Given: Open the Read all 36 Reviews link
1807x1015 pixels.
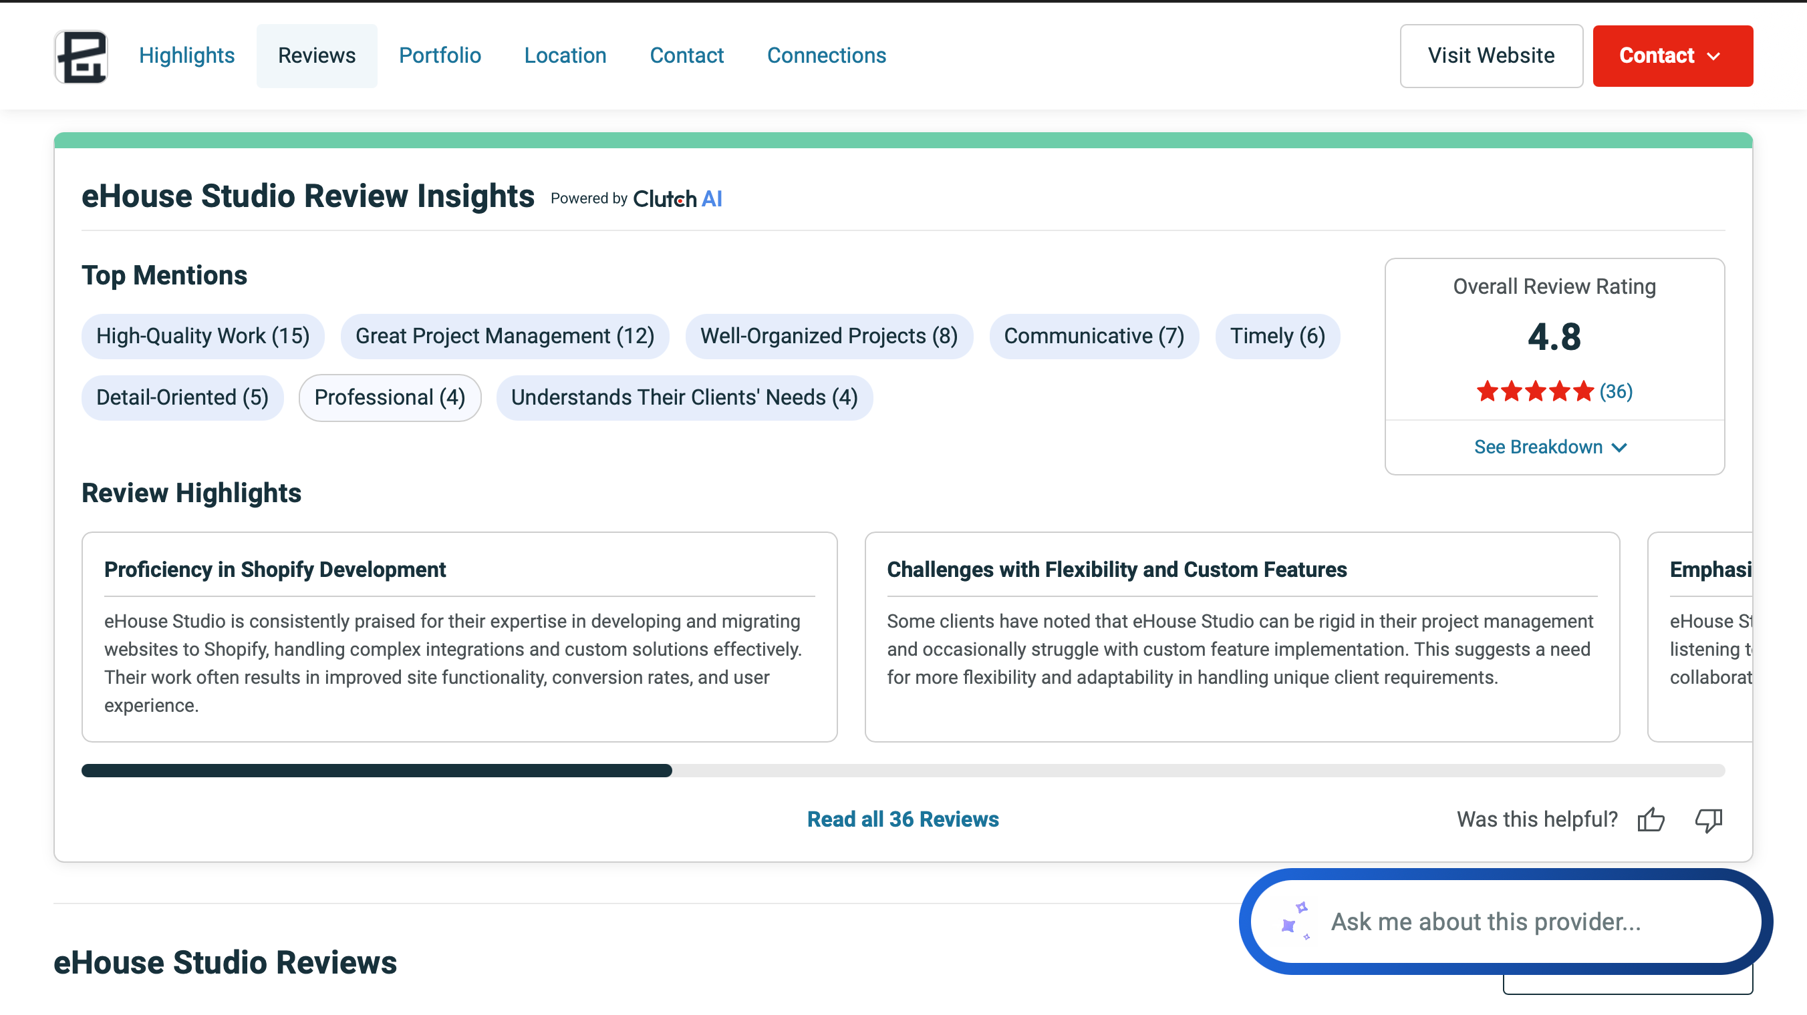Looking at the screenshot, I should pos(903,819).
